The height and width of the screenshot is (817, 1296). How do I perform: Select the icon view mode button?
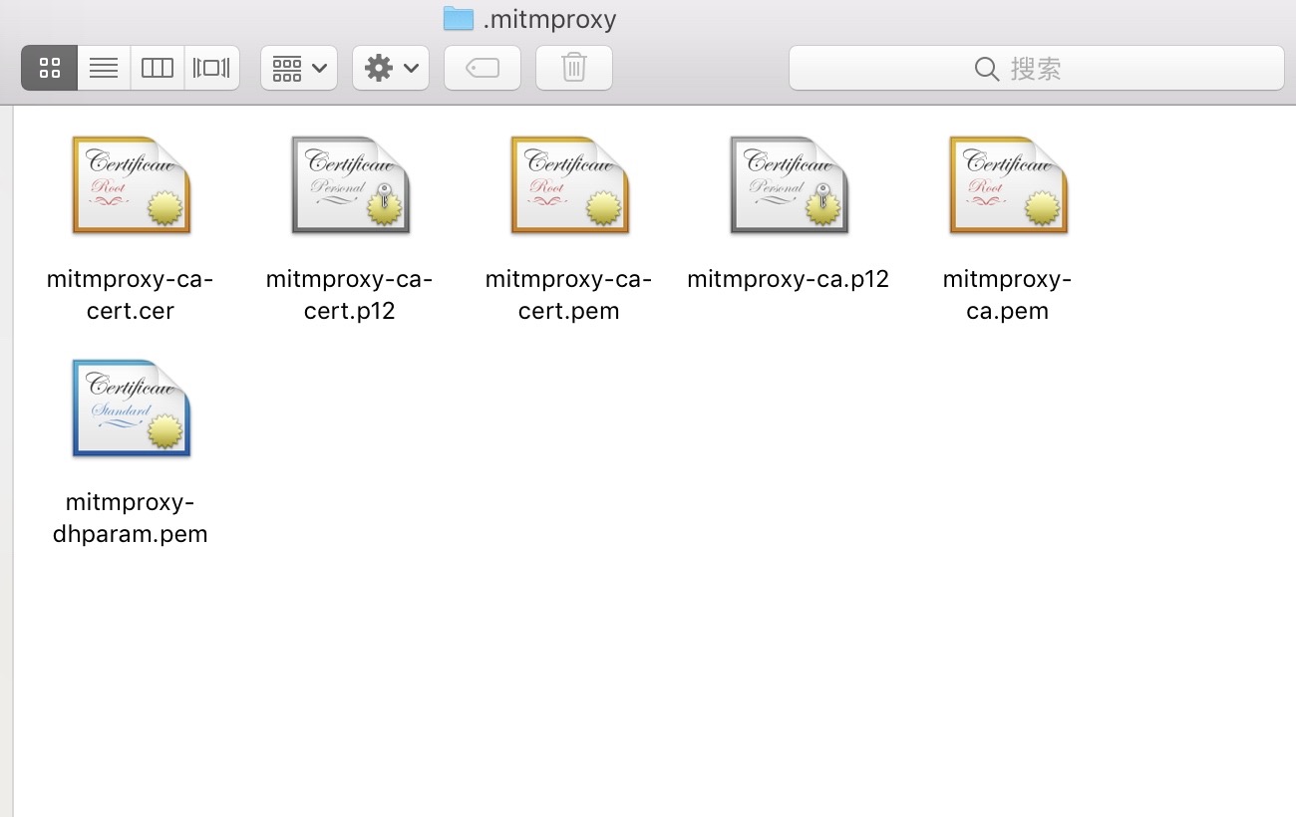pyautogui.click(x=49, y=67)
